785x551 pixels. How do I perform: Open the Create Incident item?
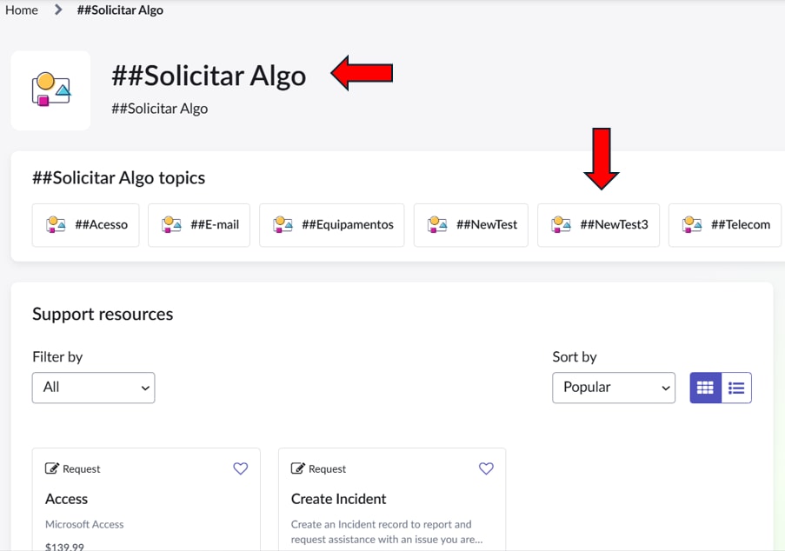click(338, 499)
